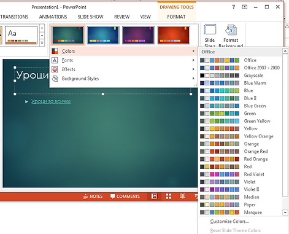This screenshot has width=289, height=234.
Task: Choose the Blue Warm color scheme
Action: [241, 83]
